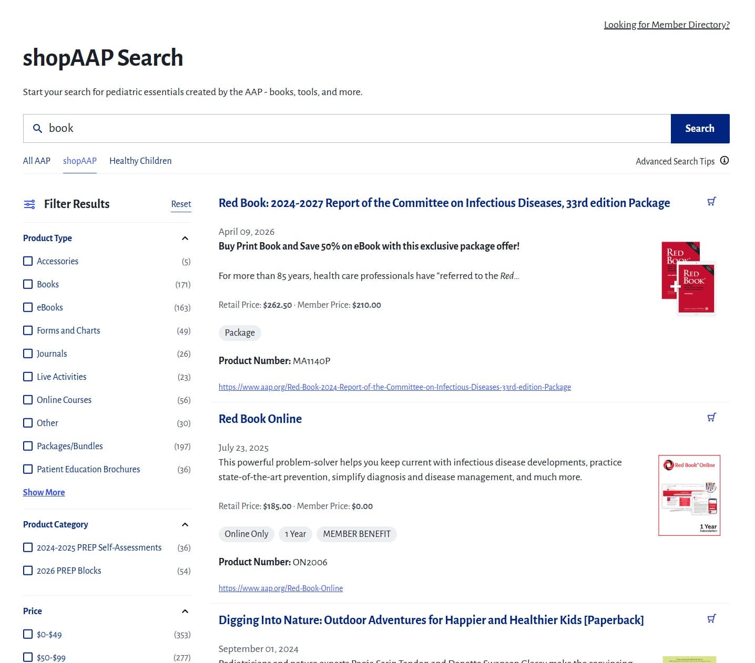The image size is (755, 663).
Task: Select the Journals checkbox
Action: point(28,354)
